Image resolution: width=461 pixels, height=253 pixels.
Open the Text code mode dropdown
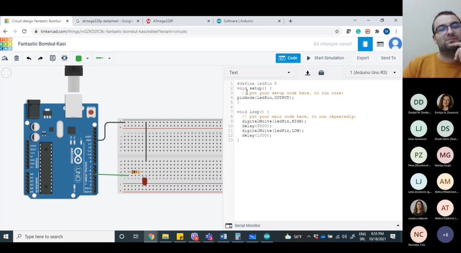coord(260,72)
